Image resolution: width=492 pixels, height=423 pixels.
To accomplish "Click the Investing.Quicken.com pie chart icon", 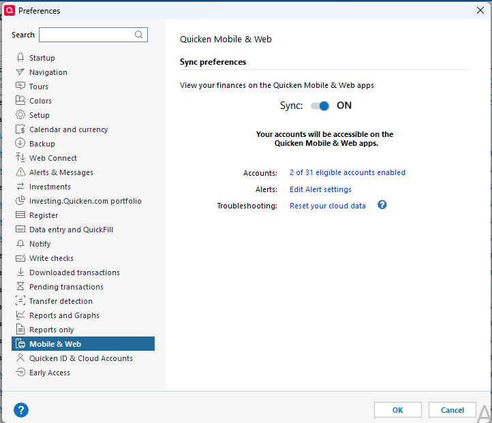I will point(20,200).
